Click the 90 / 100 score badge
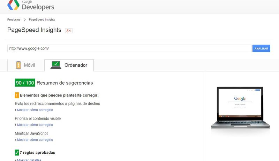This screenshot has height=161, width=279. click(x=25, y=83)
